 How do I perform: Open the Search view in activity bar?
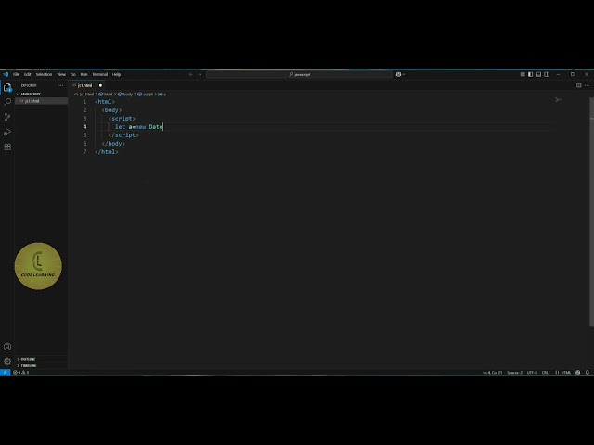coord(7,102)
